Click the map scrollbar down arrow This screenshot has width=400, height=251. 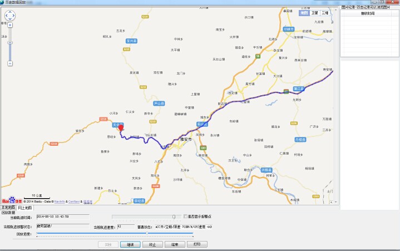[335, 202]
